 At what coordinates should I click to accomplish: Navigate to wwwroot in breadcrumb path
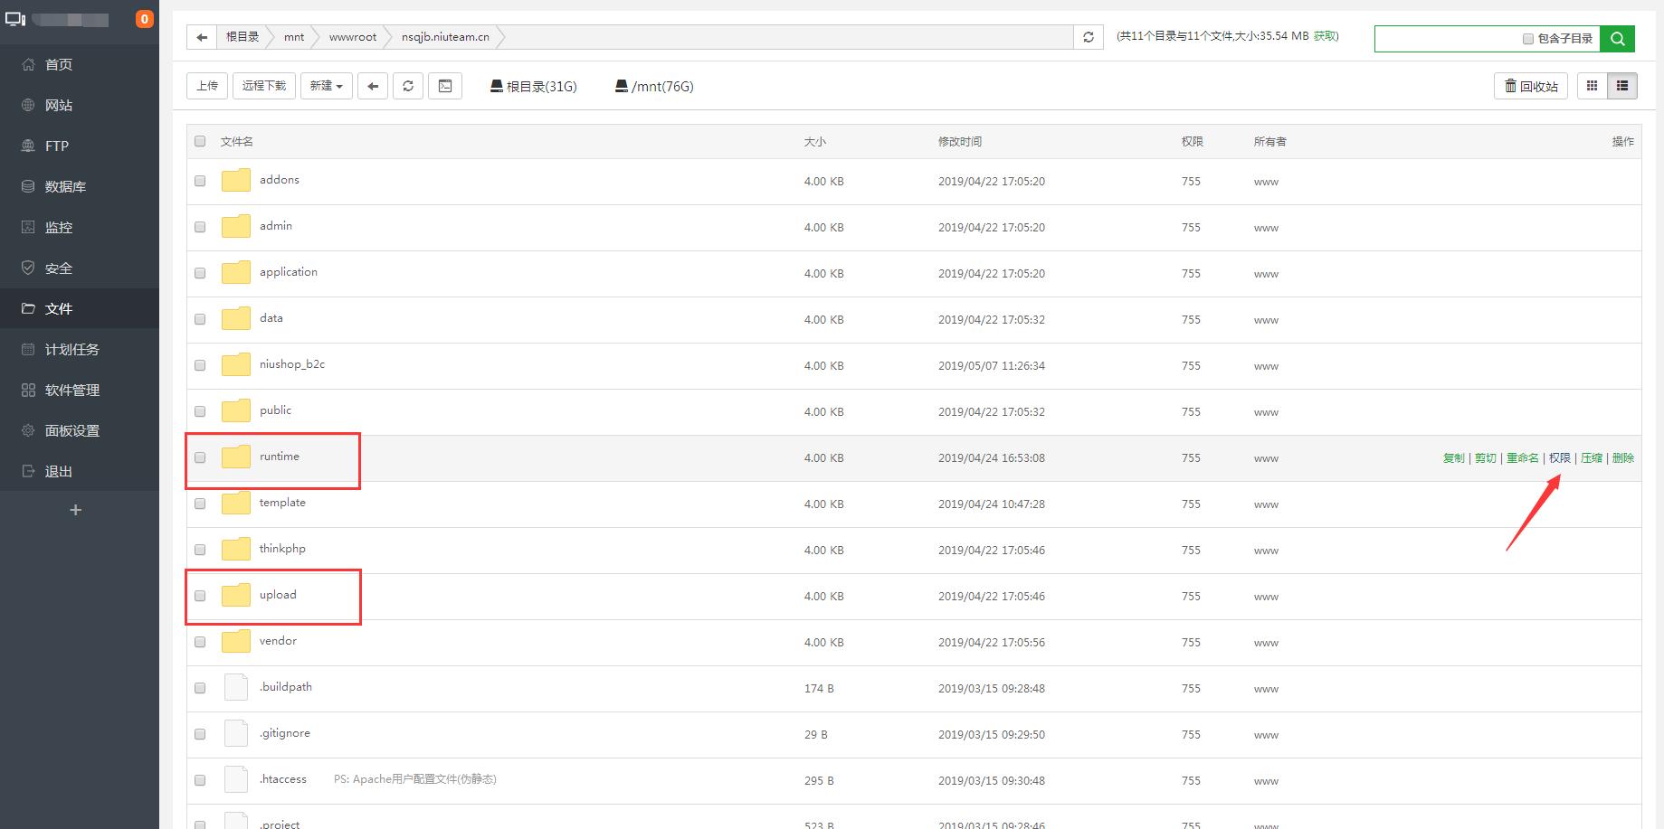(x=352, y=37)
